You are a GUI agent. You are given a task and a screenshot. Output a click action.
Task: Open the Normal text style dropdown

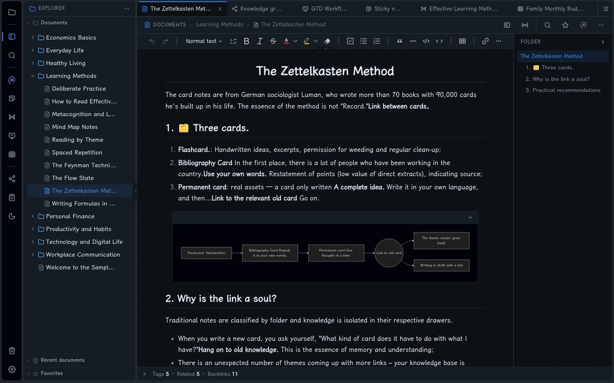tap(204, 41)
